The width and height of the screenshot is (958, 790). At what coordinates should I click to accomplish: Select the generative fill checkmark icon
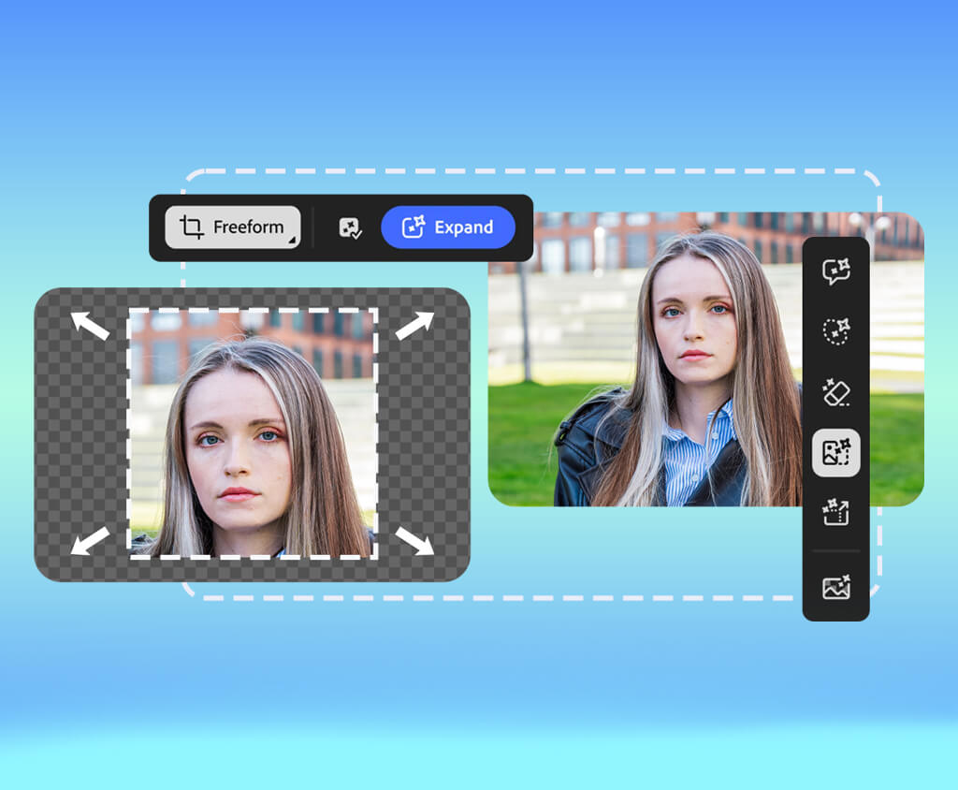click(x=350, y=228)
